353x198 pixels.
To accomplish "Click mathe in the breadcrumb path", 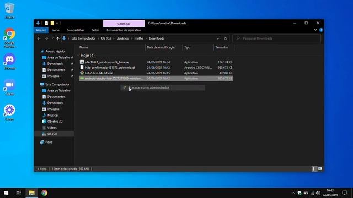I will [x=138, y=38].
